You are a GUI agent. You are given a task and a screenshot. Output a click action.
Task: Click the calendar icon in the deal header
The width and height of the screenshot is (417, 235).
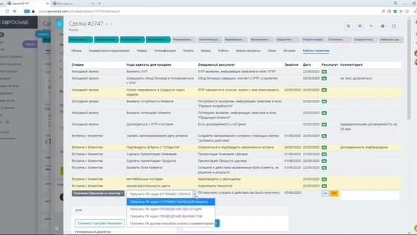point(360,26)
